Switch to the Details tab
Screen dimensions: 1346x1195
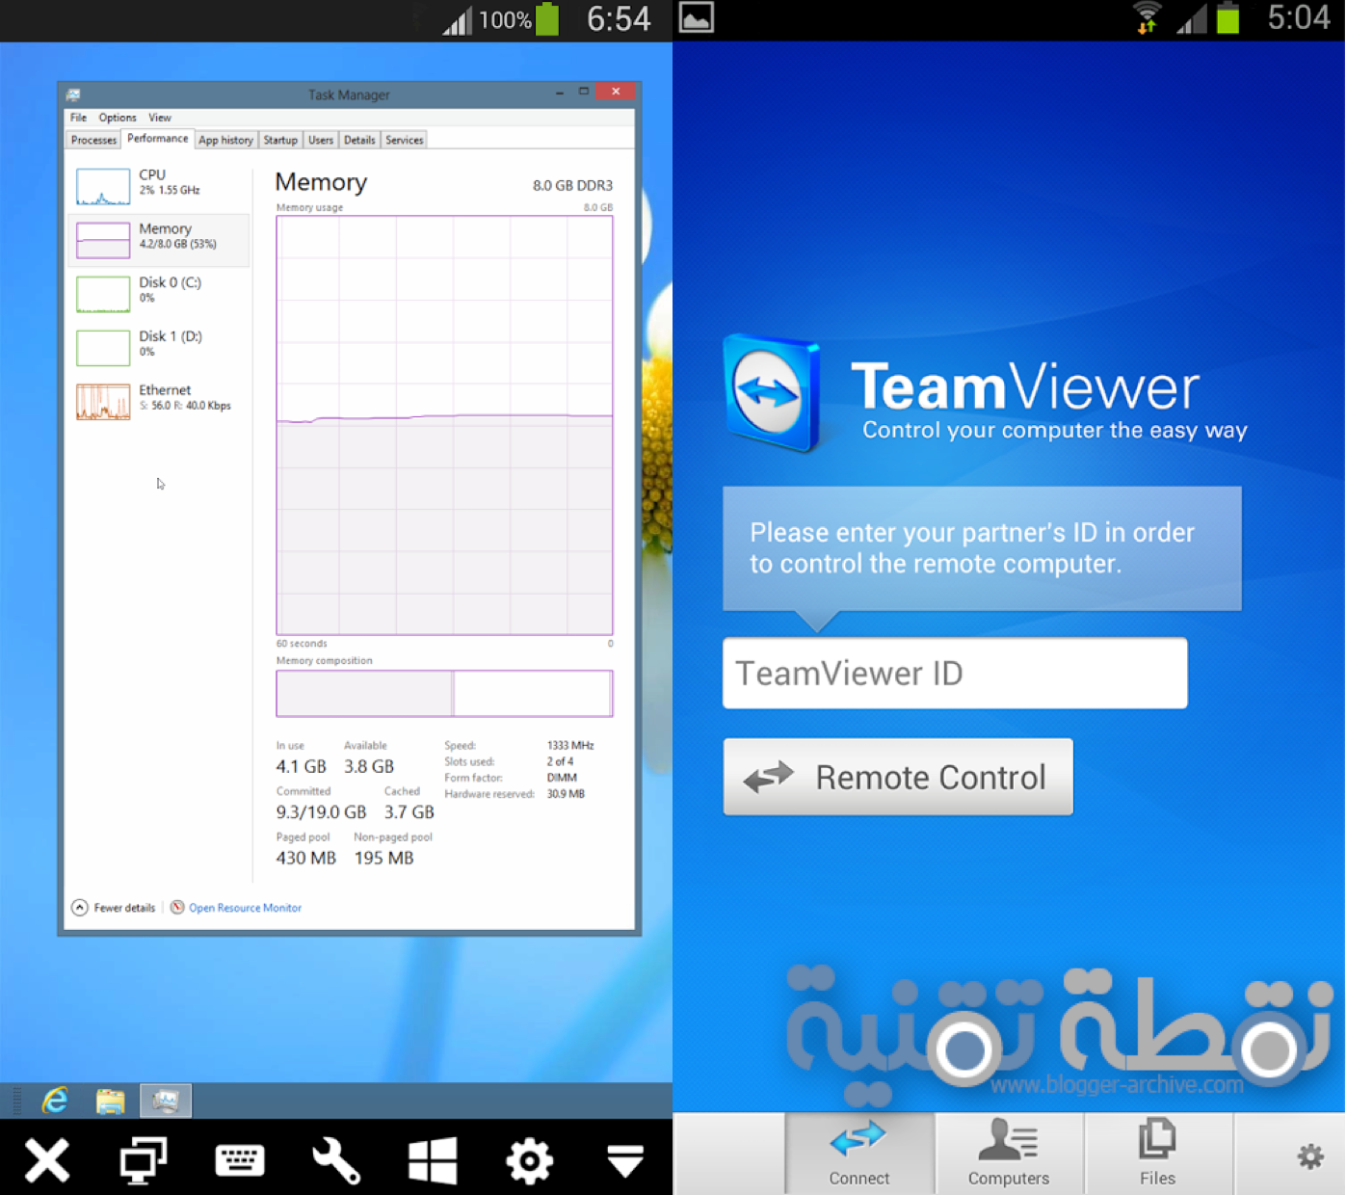359,140
